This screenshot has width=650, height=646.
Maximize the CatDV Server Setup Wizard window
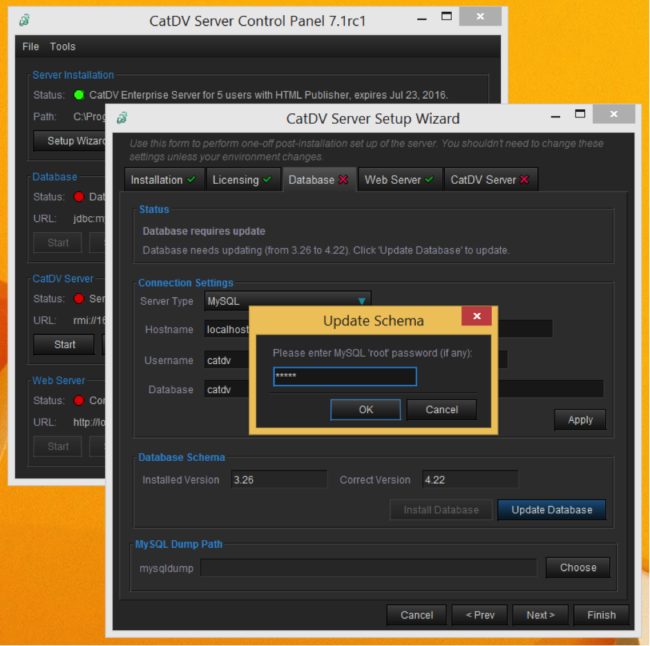click(580, 114)
